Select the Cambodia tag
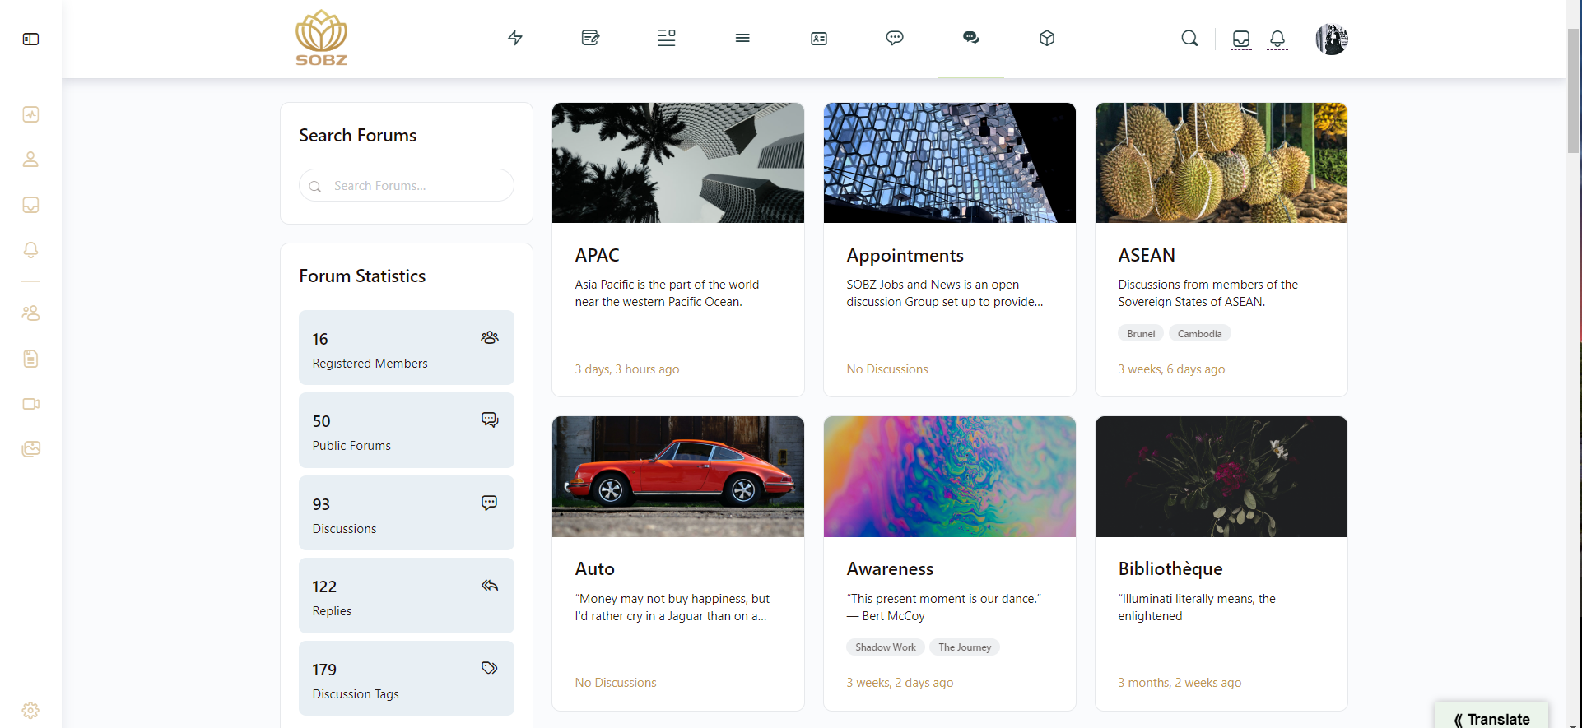The height and width of the screenshot is (728, 1582). 1198,334
